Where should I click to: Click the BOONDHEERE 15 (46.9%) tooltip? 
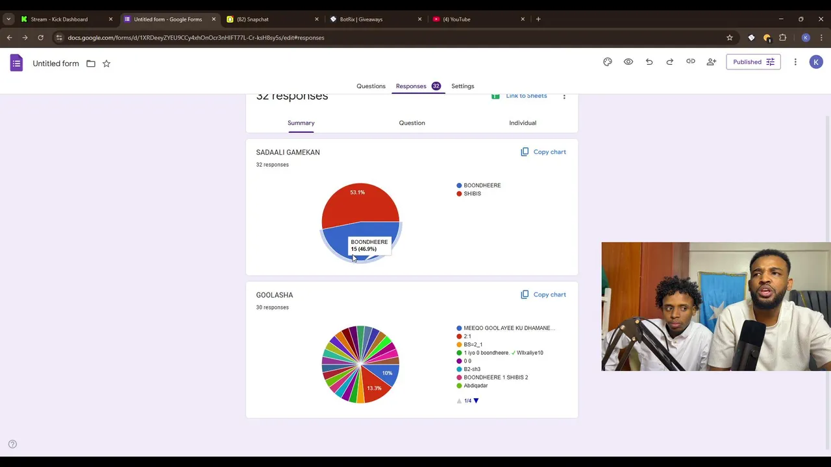[369, 245]
